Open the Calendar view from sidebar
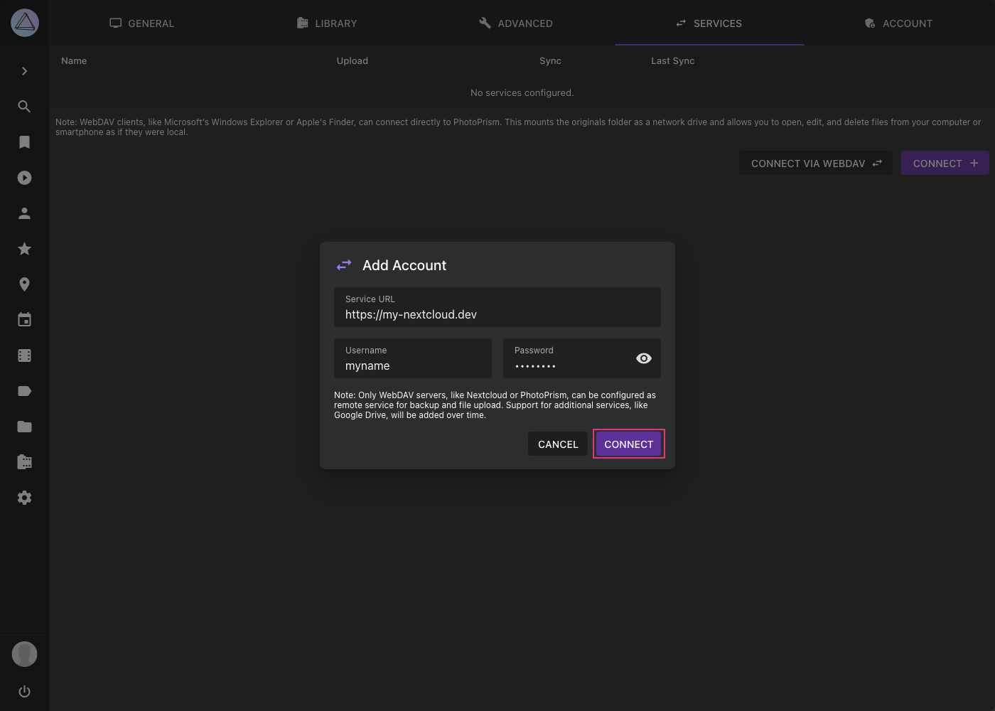The width and height of the screenshot is (995, 711). [24, 320]
